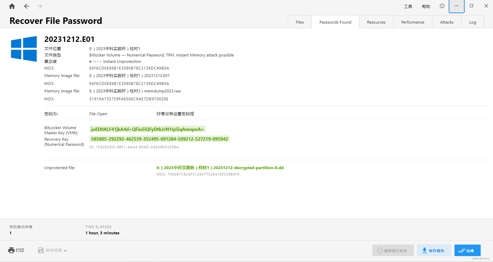Go to the Home screen icon
The width and height of the screenshot is (493, 262).
[12, 6]
